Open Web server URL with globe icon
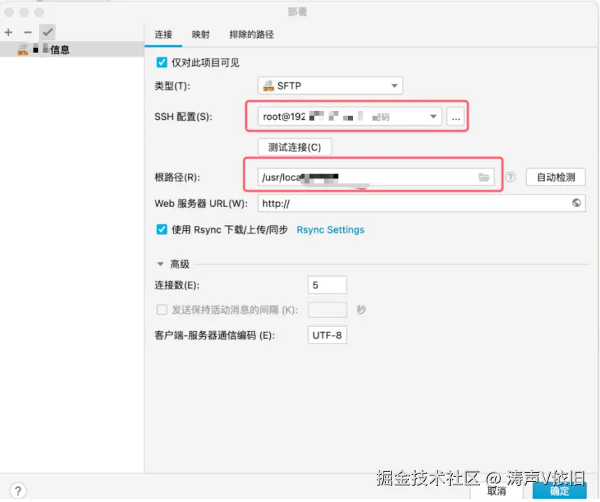 pyautogui.click(x=577, y=203)
